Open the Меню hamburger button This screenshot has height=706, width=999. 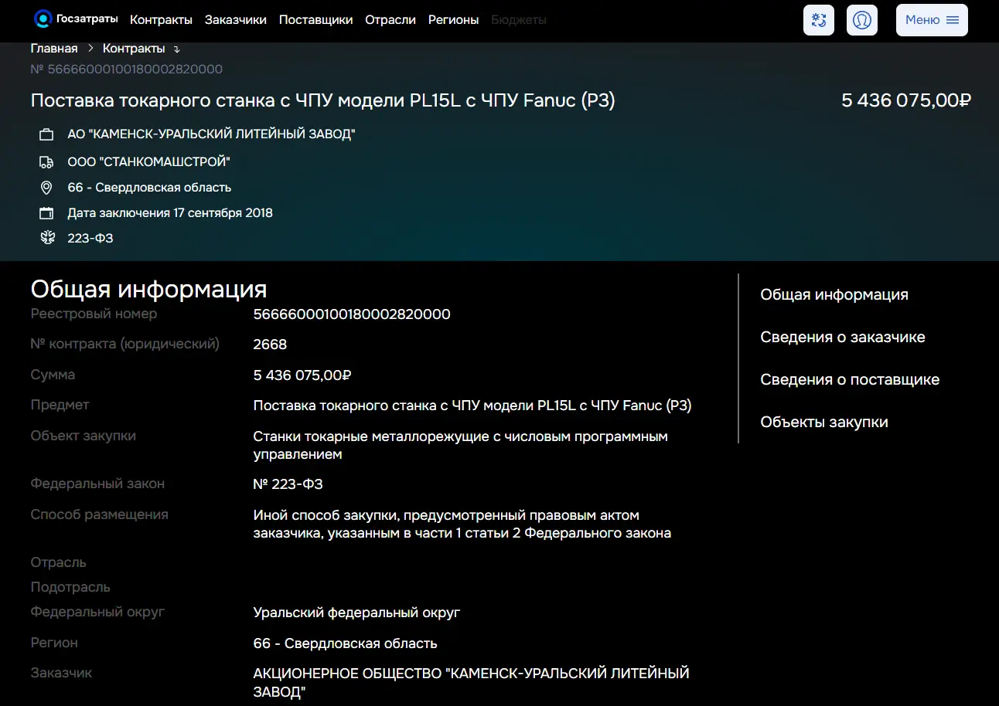coord(932,20)
